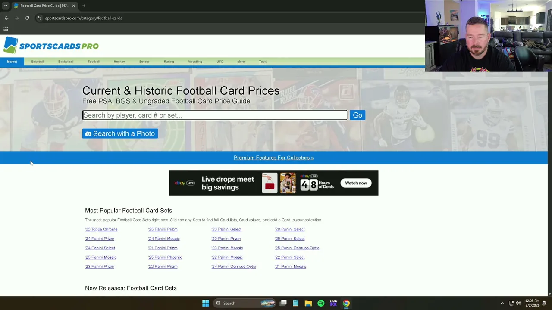The width and height of the screenshot is (552, 310).
Task: Open the notification bell in system tray
Action: coord(544,303)
